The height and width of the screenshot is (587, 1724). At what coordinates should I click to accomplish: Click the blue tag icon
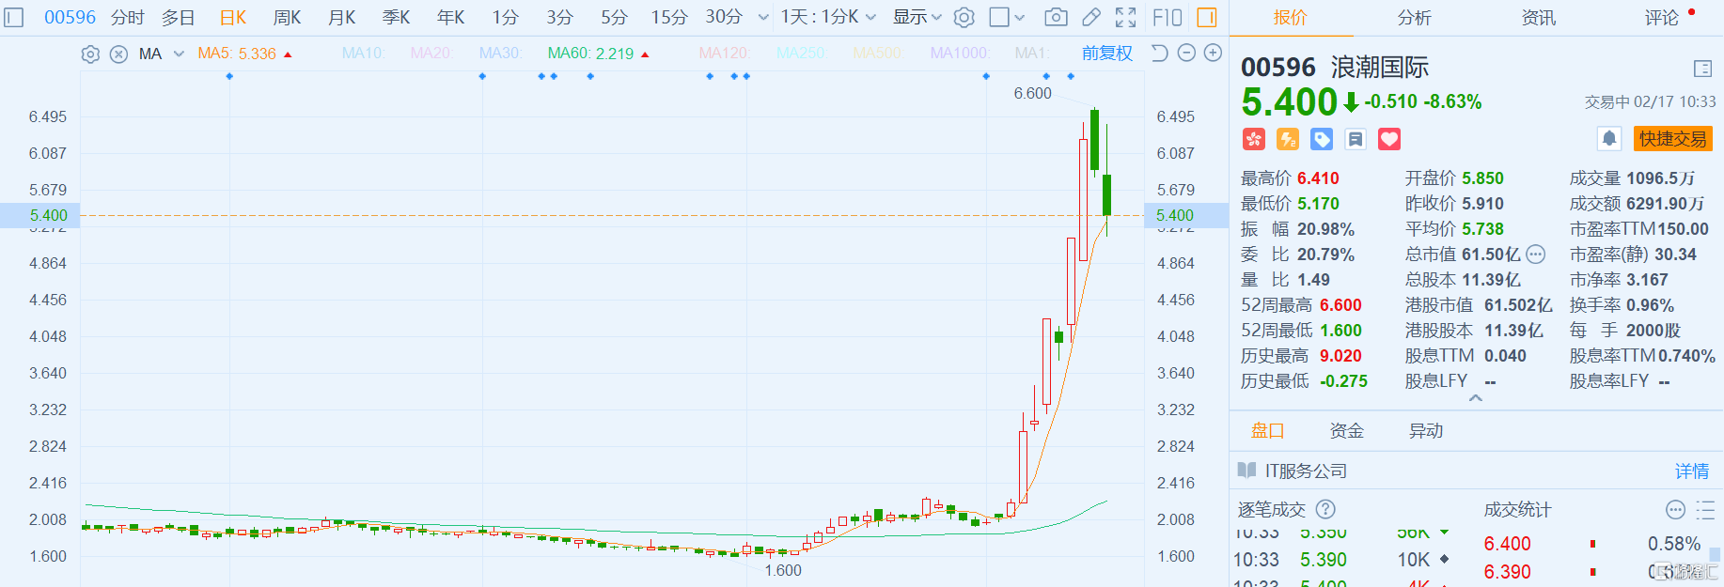1322,140
